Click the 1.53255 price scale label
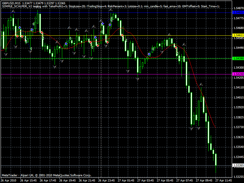 pos(239,177)
